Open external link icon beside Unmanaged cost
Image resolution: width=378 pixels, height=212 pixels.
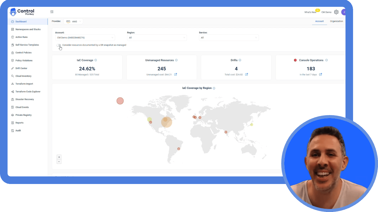(x=176, y=74)
